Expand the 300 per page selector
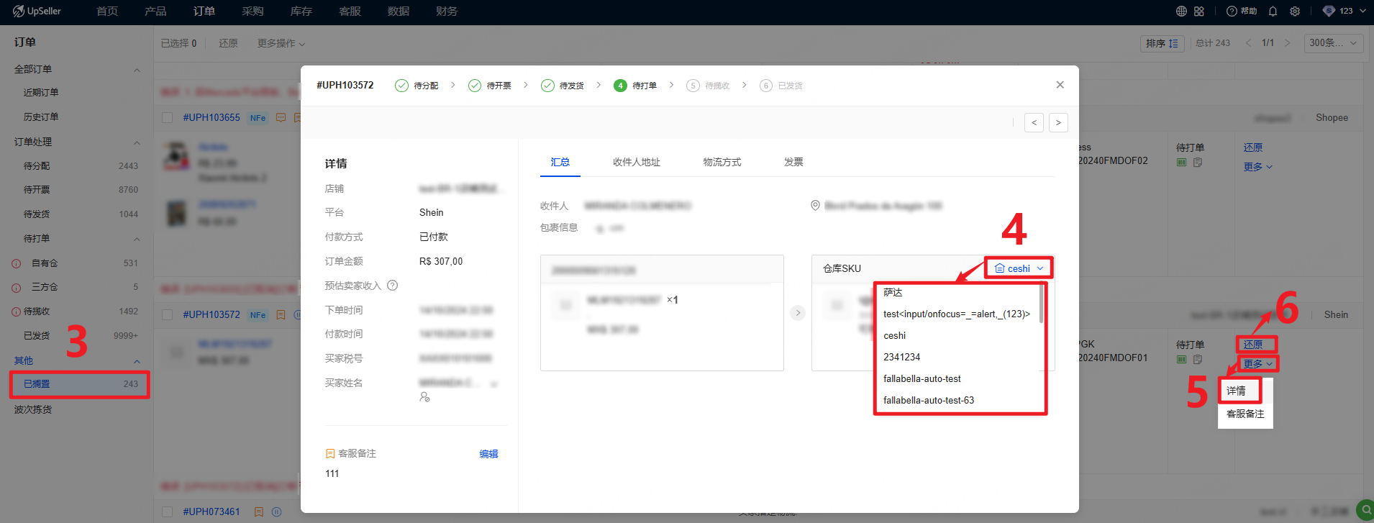This screenshot has width=1374, height=523. (1333, 43)
